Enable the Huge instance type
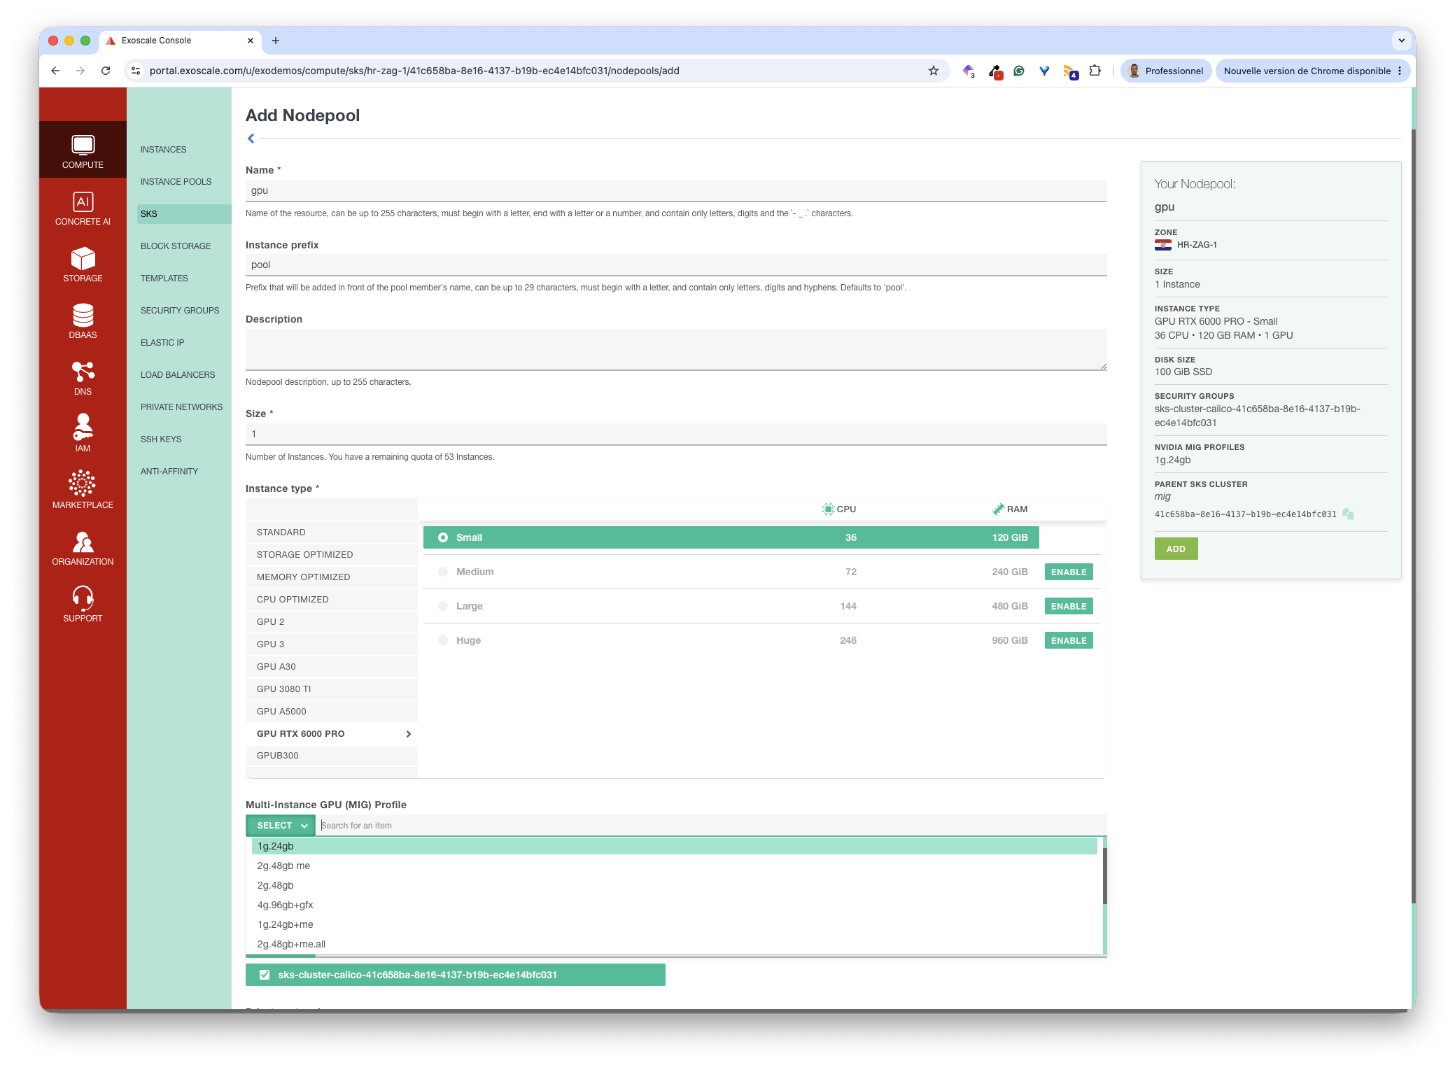 (x=1069, y=640)
